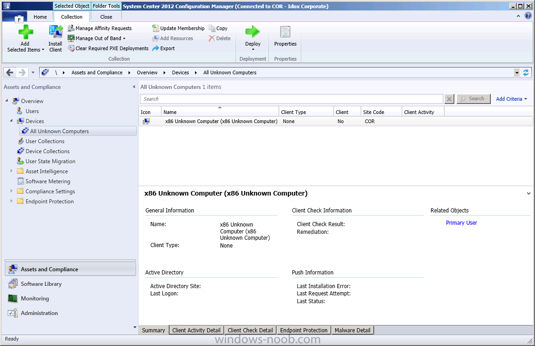The height and width of the screenshot is (346, 535).
Task: Switch to the Close ribbon tab
Action: pyautogui.click(x=106, y=17)
